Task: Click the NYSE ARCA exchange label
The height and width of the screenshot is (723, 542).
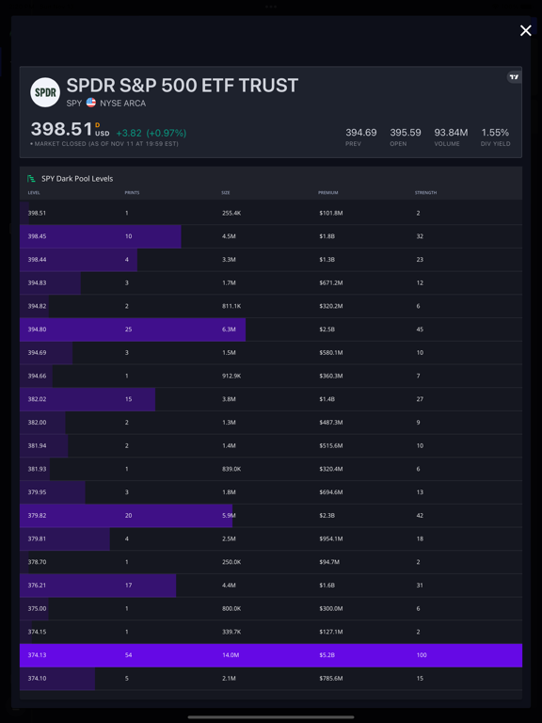Action: [123, 104]
